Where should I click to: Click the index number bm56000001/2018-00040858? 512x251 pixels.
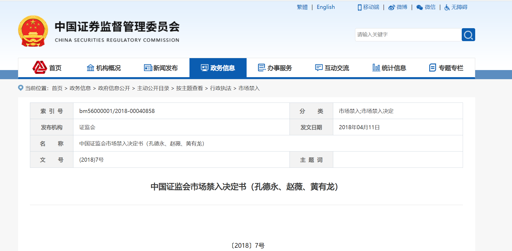117,111
